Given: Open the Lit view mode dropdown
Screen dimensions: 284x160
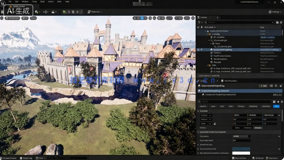Looking at the screenshot, I should (25, 18).
